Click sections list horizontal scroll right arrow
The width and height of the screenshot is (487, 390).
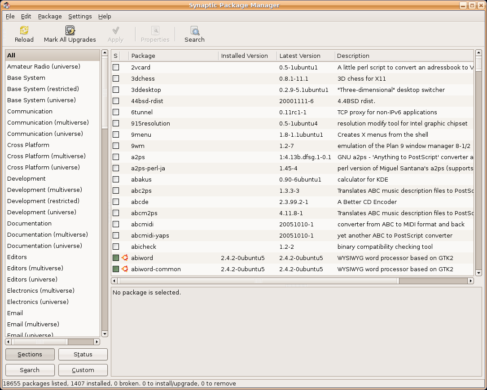(x=97, y=342)
